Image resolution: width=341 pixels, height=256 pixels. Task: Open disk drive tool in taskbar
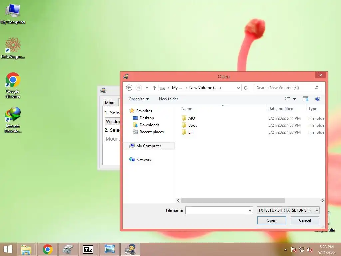click(68, 249)
